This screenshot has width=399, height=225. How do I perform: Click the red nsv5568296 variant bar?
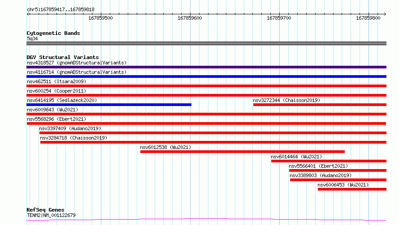(x=206, y=123)
